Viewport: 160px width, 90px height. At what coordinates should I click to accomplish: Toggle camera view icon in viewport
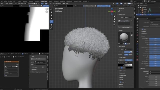114,22
